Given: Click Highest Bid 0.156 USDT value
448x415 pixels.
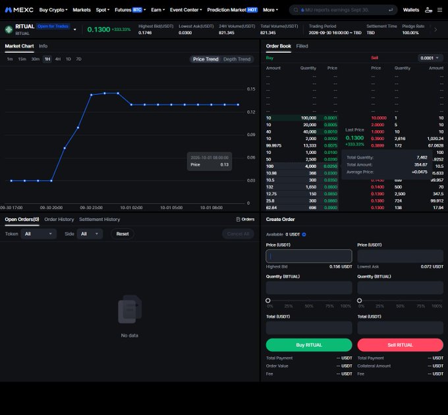Looking at the screenshot, I should click(341, 267).
